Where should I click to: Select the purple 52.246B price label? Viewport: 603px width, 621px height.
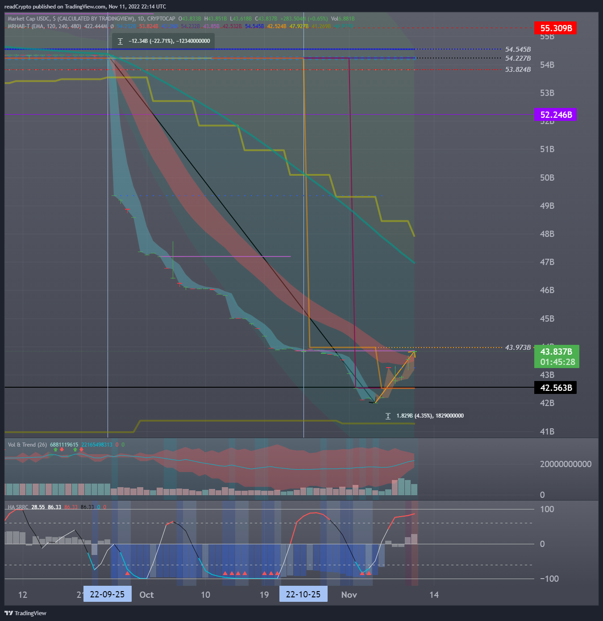pyautogui.click(x=556, y=115)
